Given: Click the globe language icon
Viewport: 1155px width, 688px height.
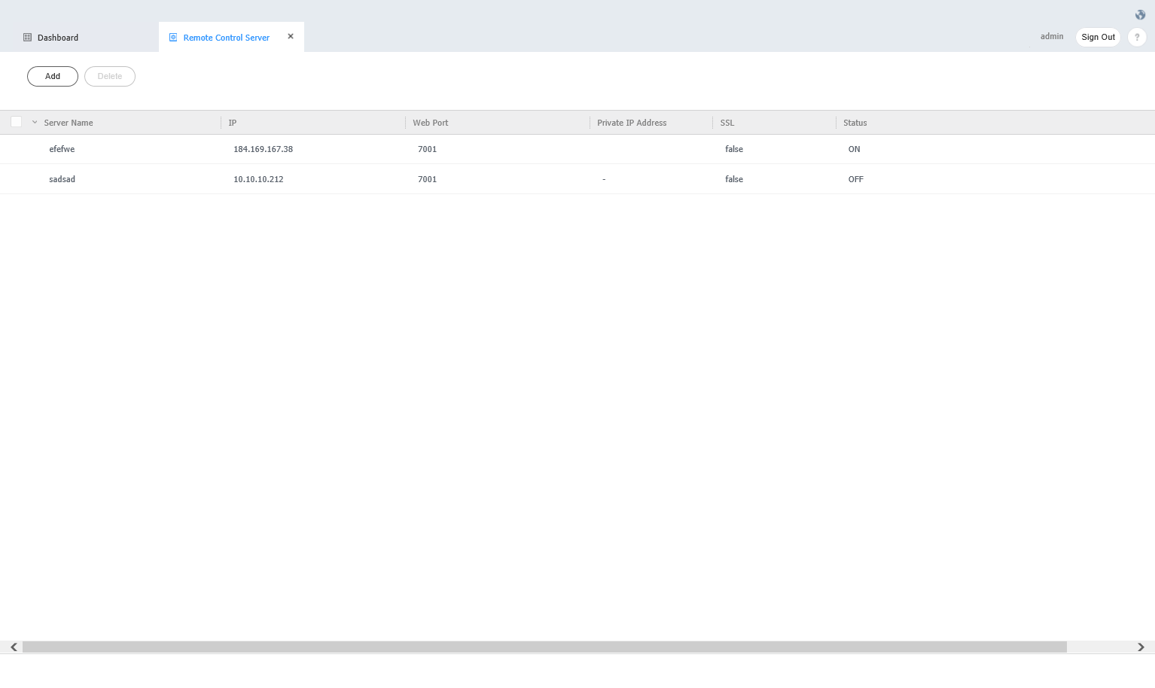Looking at the screenshot, I should pos(1140,15).
